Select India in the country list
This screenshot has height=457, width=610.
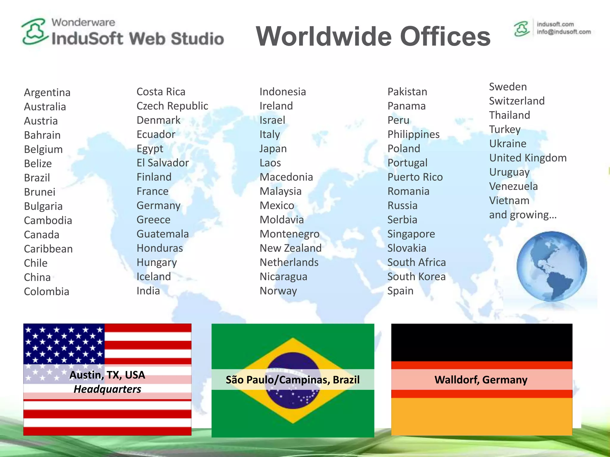pos(148,291)
